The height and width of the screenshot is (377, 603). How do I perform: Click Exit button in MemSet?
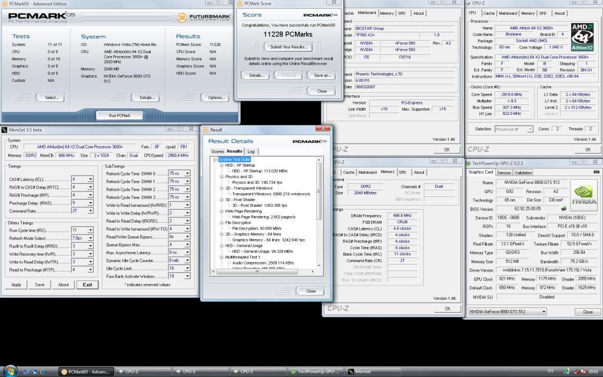point(87,285)
